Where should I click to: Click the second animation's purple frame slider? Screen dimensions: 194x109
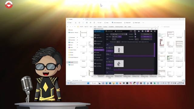tap(134, 70)
